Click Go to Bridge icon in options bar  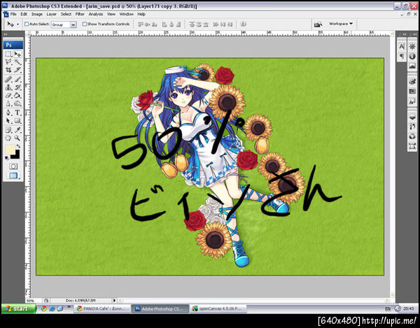[x=318, y=24]
